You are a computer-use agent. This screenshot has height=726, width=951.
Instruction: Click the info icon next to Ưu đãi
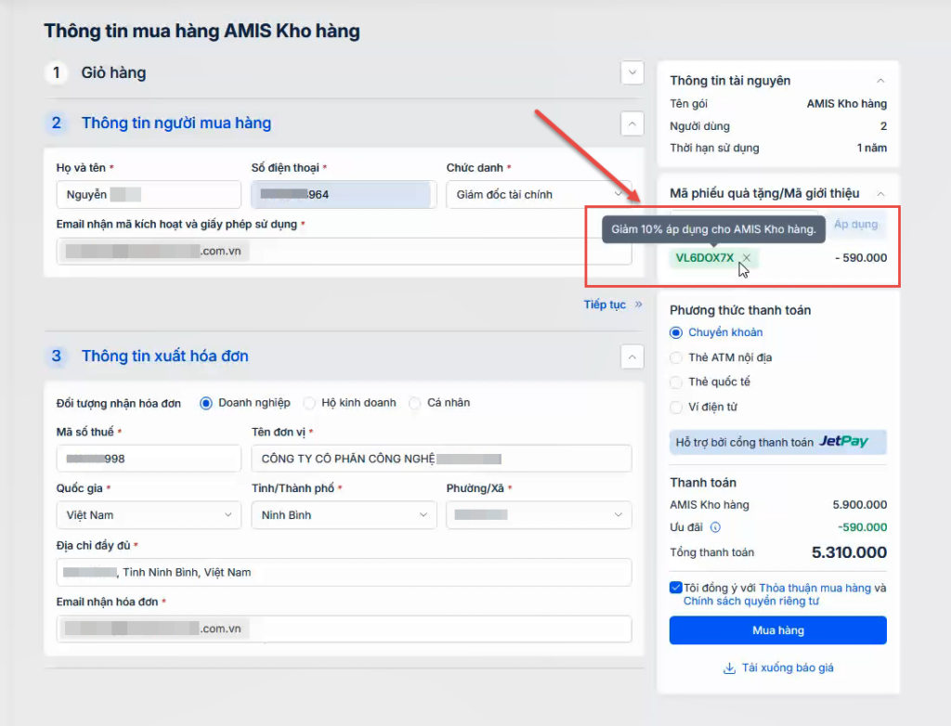click(715, 527)
